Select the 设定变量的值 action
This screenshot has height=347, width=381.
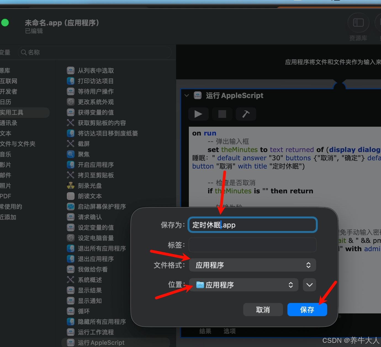coord(90,228)
